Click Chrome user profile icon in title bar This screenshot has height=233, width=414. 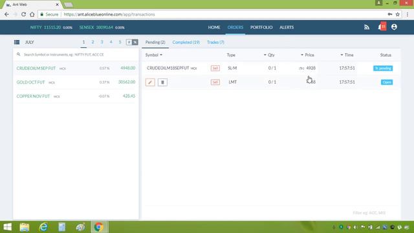(378, 3)
